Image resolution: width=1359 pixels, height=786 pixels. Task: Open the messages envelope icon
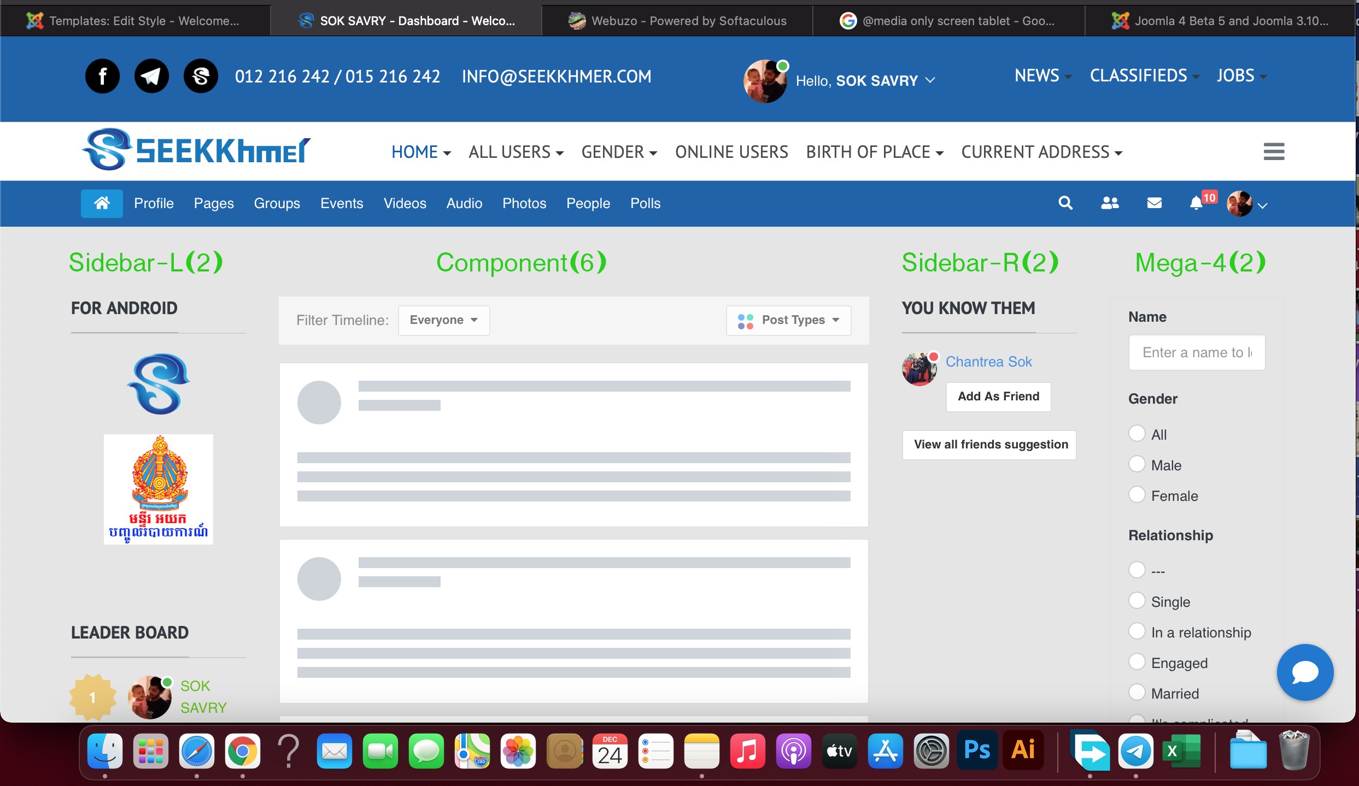(1154, 203)
